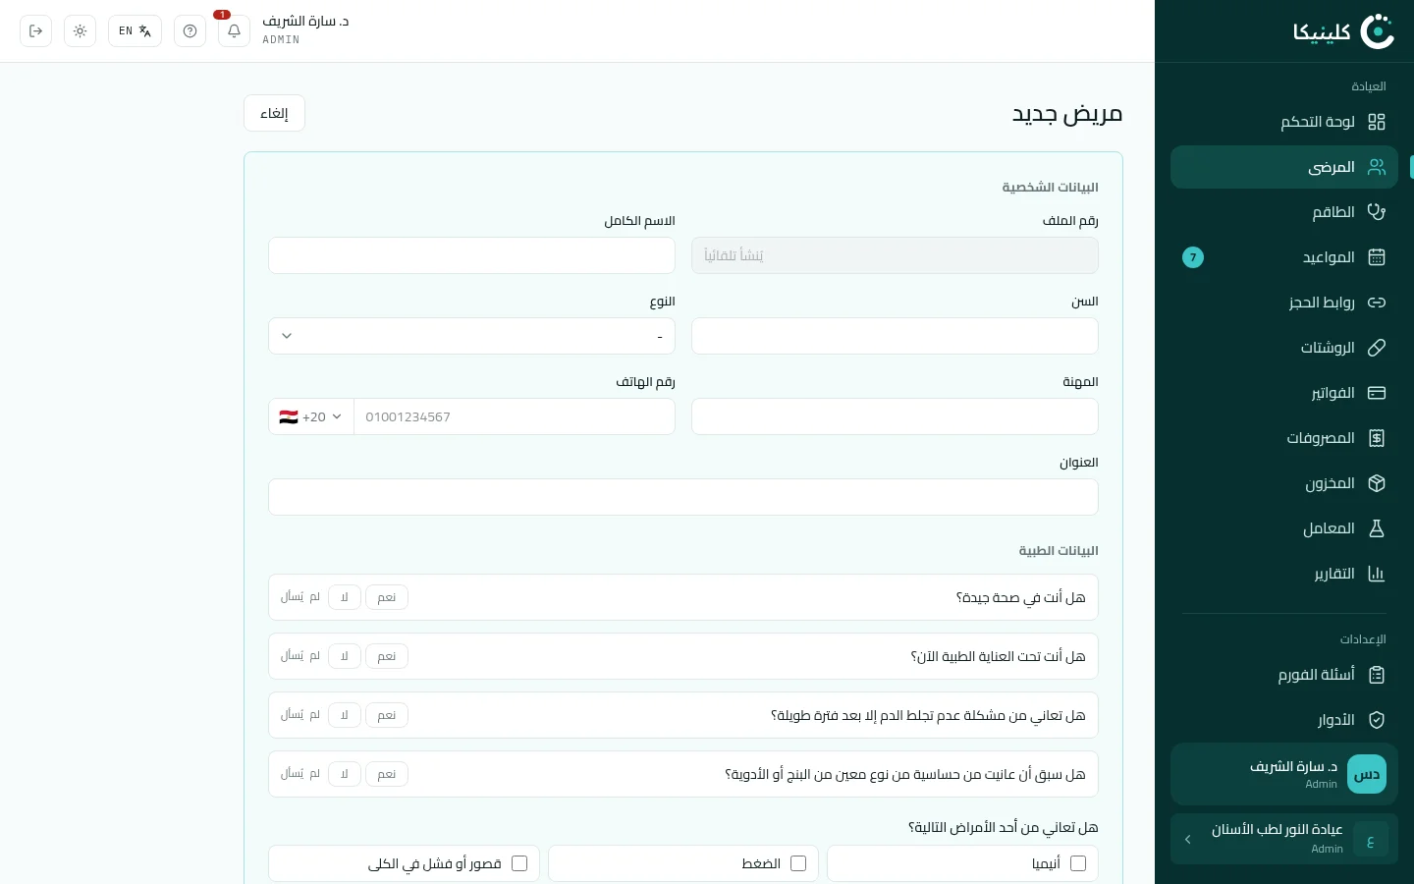Click the لوحة التحكم dashboard grid icon
The height and width of the screenshot is (884, 1414).
tap(1377, 122)
